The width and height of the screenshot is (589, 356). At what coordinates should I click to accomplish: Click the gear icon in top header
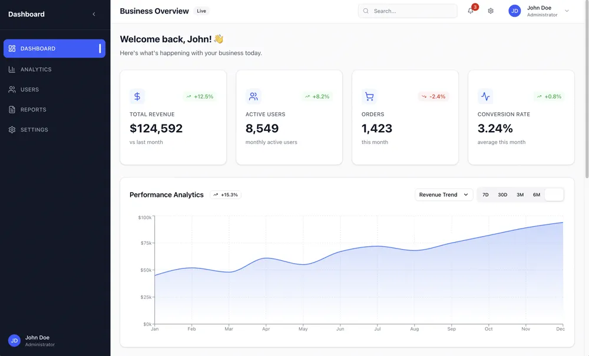tap(491, 11)
